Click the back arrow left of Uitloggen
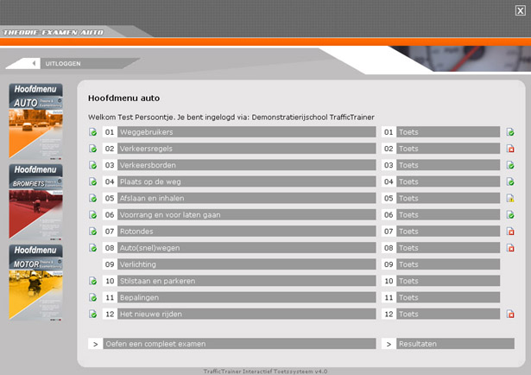 point(34,63)
